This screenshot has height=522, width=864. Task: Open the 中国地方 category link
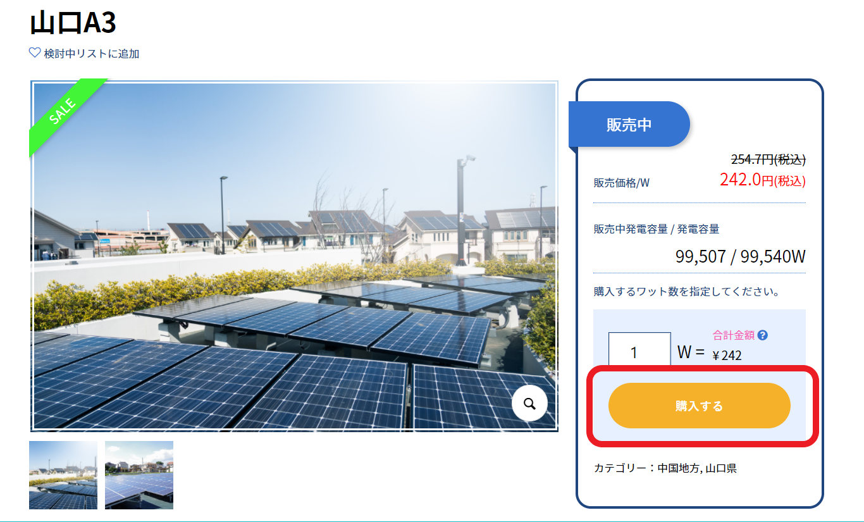click(679, 469)
